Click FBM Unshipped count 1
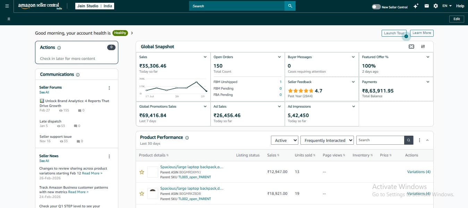The width and height of the screenshot is (468, 208). 281,82
